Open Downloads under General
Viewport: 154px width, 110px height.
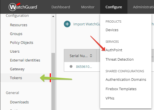[x=19, y=102]
